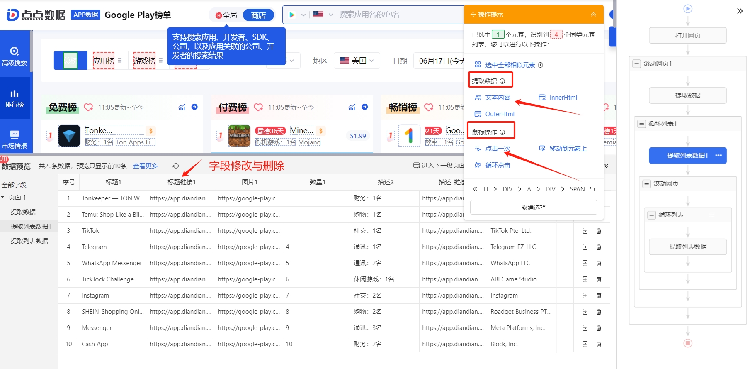750x369 pixels.
Task: Click the move icon on Instagram row
Action: (x=585, y=296)
